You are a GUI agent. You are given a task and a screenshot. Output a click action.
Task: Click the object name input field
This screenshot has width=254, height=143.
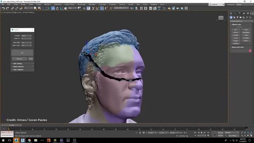pyautogui.click(x=240, y=51)
